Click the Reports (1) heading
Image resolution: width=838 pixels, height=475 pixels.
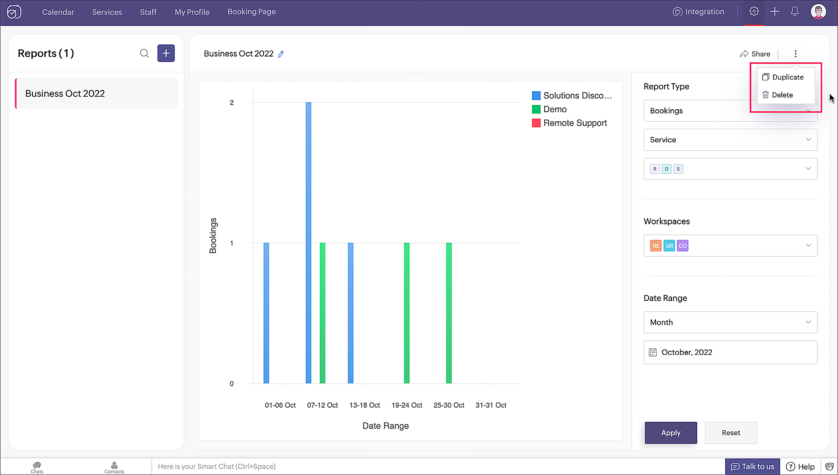click(46, 54)
